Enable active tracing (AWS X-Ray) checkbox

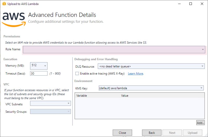[77, 74]
